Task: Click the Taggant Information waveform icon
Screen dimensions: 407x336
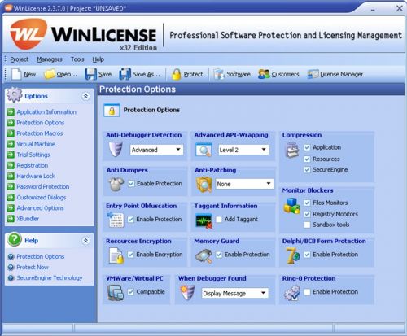Action: click(204, 221)
